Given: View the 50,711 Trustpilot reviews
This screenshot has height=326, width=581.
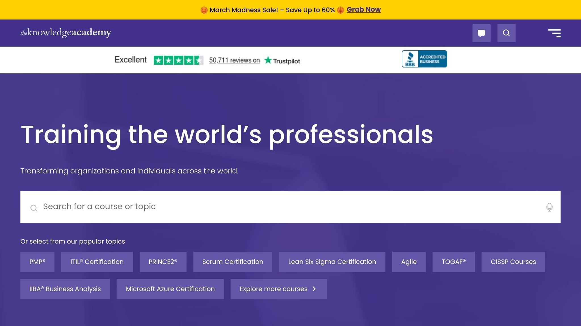Looking at the screenshot, I should click(234, 60).
